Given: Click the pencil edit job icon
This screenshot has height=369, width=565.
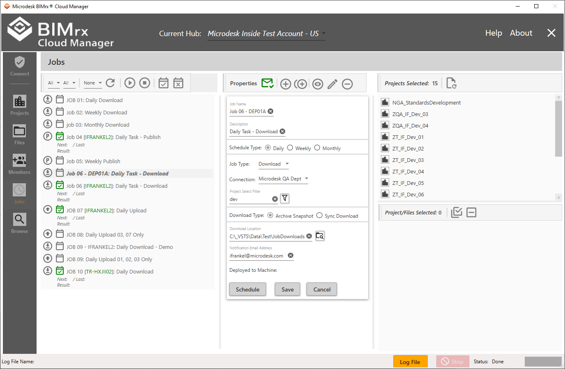Looking at the screenshot, I should [x=332, y=84].
